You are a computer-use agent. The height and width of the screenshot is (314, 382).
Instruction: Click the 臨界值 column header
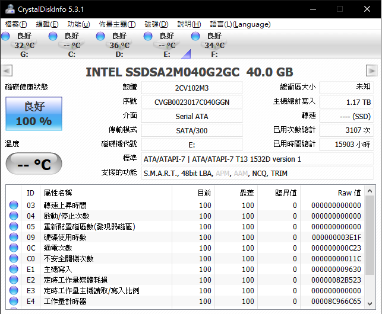pyautogui.click(x=279, y=193)
